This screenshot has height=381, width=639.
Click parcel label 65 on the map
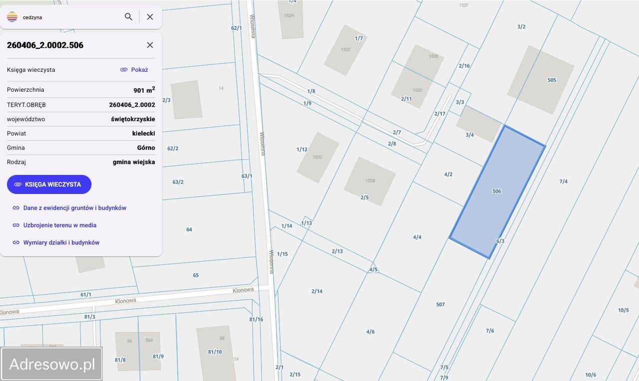pos(196,275)
